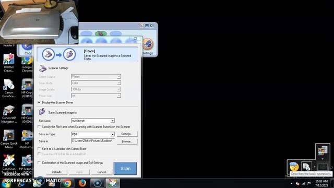Open the HP Scanning (G4050) desktop shortcut
The width and height of the screenshot is (334, 188).
click(27, 164)
